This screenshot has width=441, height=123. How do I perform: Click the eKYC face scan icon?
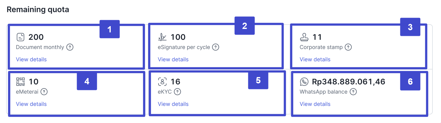[162, 82]
